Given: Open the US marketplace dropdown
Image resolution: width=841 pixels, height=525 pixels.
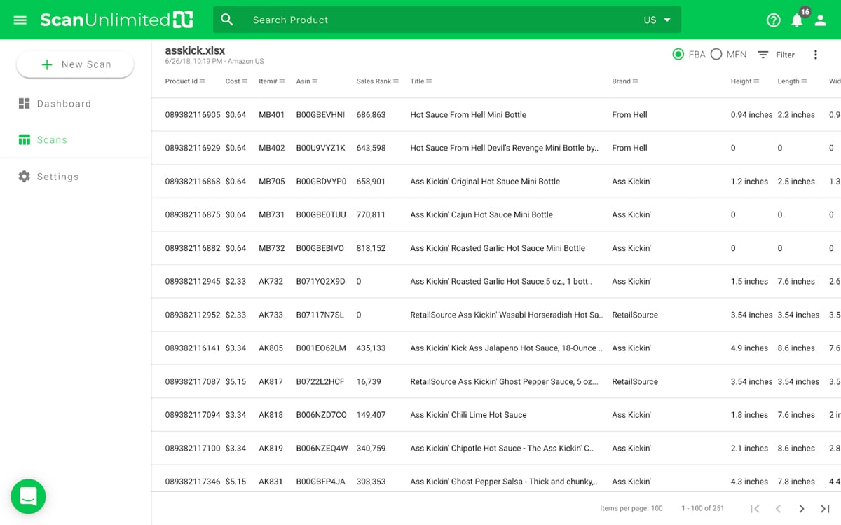Looking at the screenshot, I should click(x=657, y=20).
